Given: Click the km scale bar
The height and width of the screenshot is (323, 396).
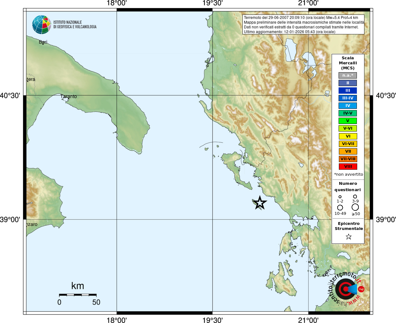Looking at the screenshot, I should pos(78,295).
